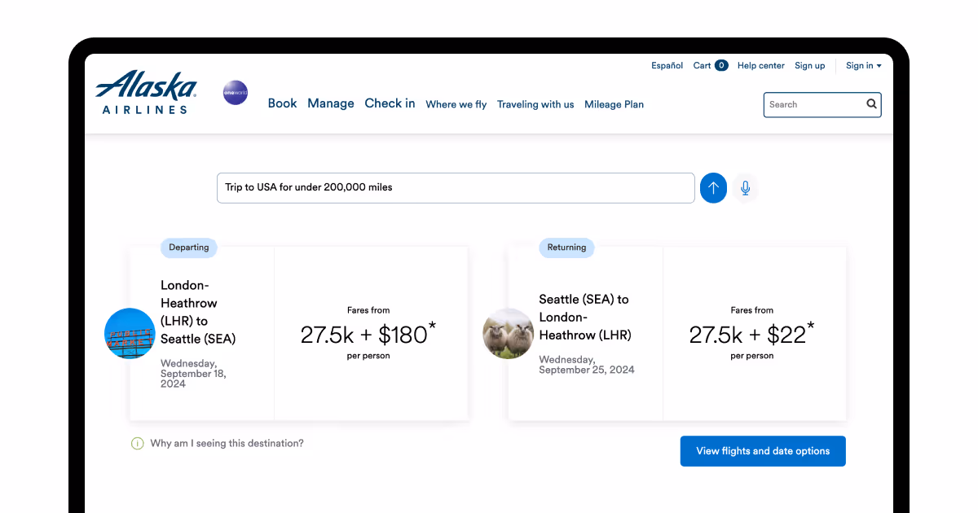978x513 pixels.
Task: Click the 27.5k + $22 fare
Action: (751, 334)
